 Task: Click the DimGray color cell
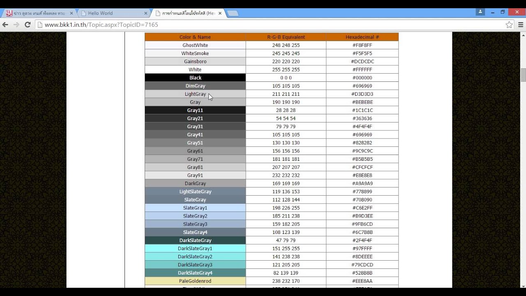click(195, 86)
